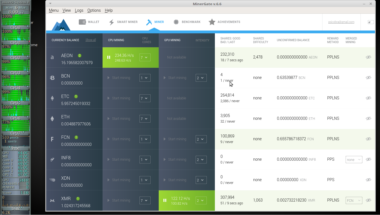Click the Smart Miner lightning icon
The width and height of the screenshot is (380, 215).
[111, 22]
